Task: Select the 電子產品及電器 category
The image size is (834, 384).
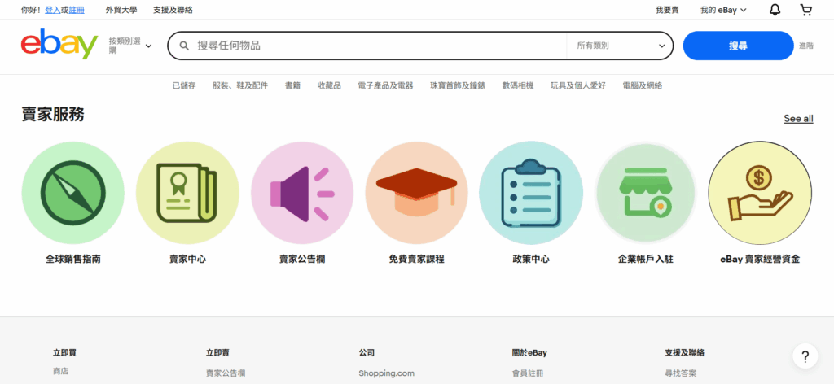Action: pyautogui.click(x=385, y=85)
